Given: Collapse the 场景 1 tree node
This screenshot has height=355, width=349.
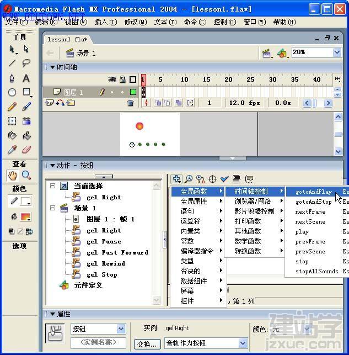Looking at the screenshot, I should click(x=52, y=208).
